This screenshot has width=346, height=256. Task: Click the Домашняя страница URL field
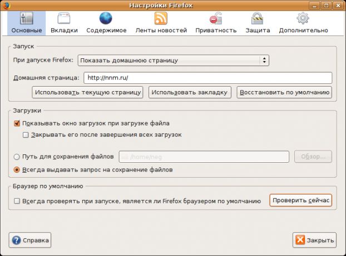tap(207, 78)
